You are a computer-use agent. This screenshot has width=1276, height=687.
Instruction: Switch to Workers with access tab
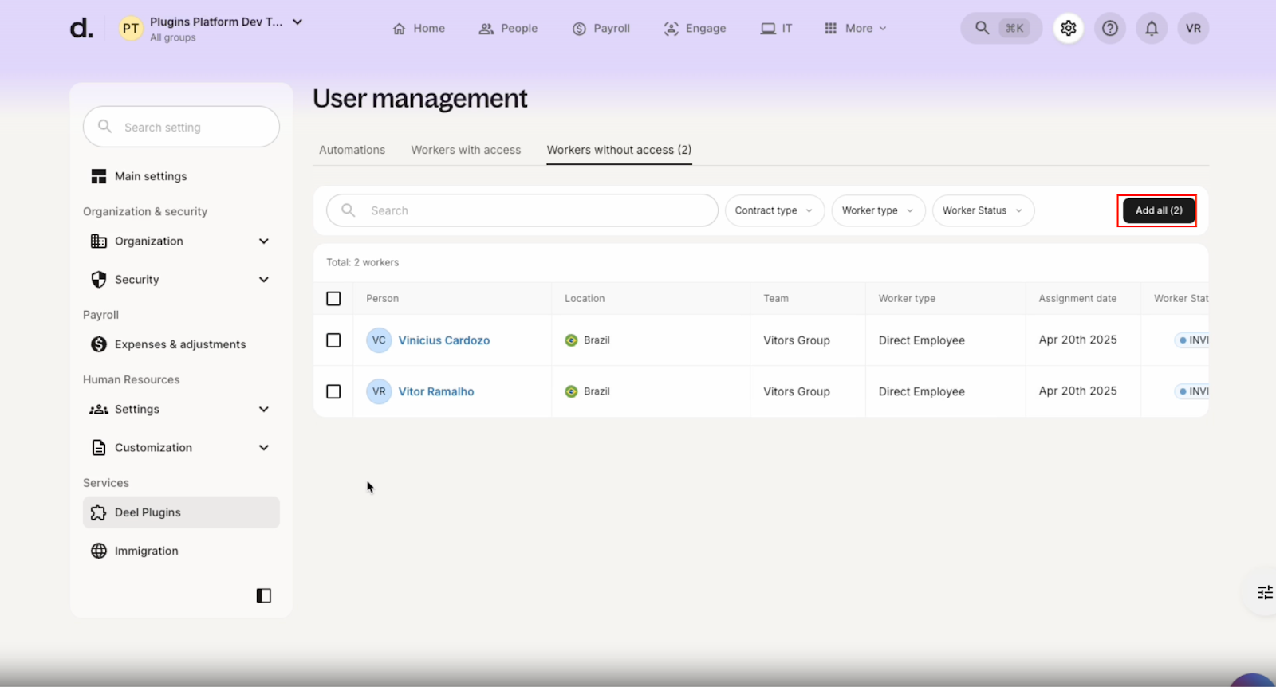point(466,150)
